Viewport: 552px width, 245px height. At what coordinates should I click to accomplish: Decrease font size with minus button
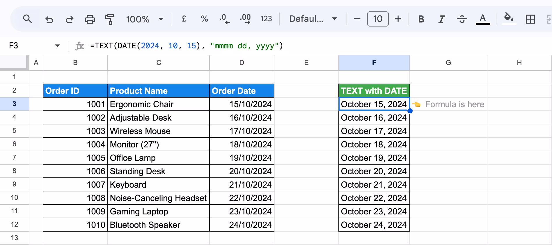click(357, 19)
